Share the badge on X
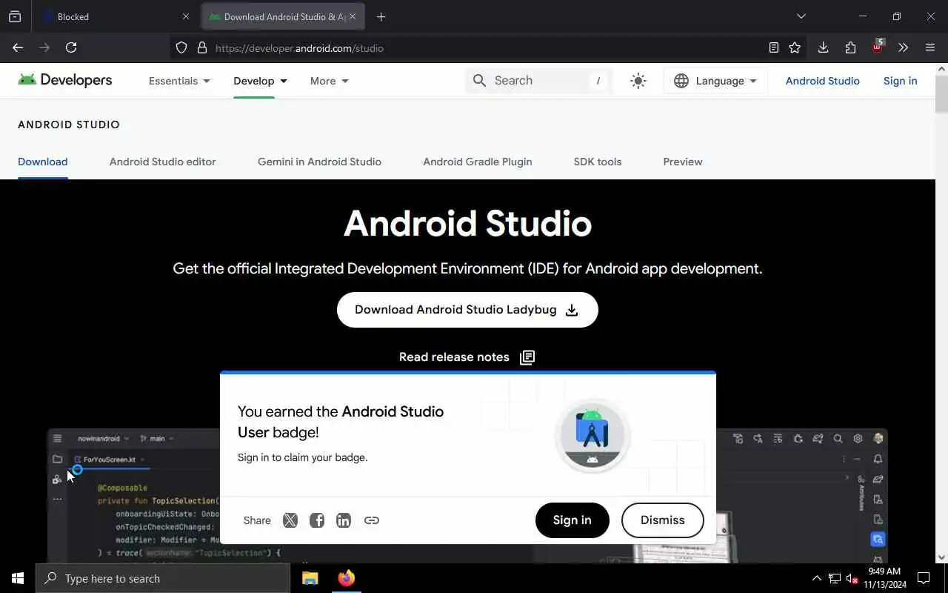948x593 pixels. [x=290, y=520]
